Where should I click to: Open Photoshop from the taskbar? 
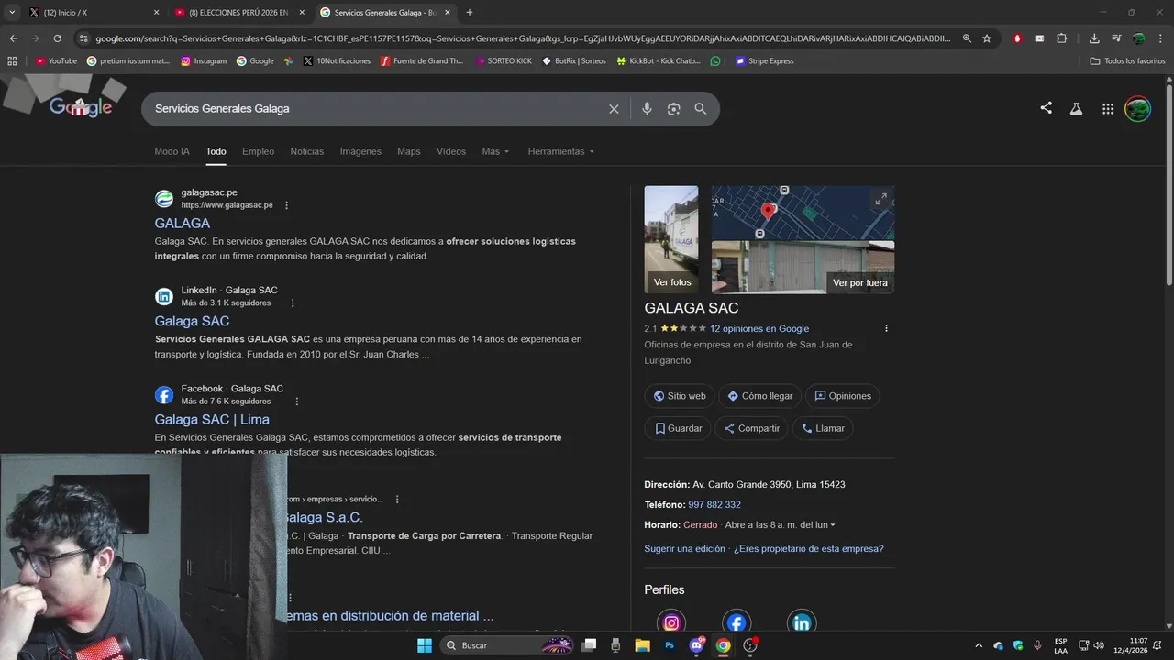[x=670, y=645]
